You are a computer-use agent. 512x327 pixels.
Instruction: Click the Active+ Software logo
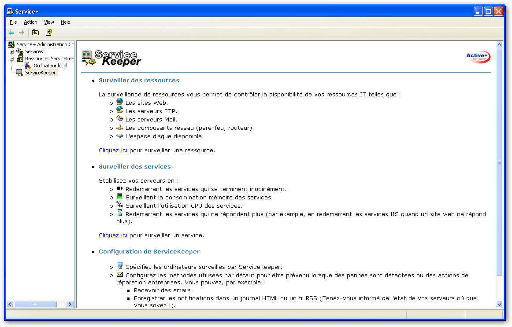click(478, 57)
